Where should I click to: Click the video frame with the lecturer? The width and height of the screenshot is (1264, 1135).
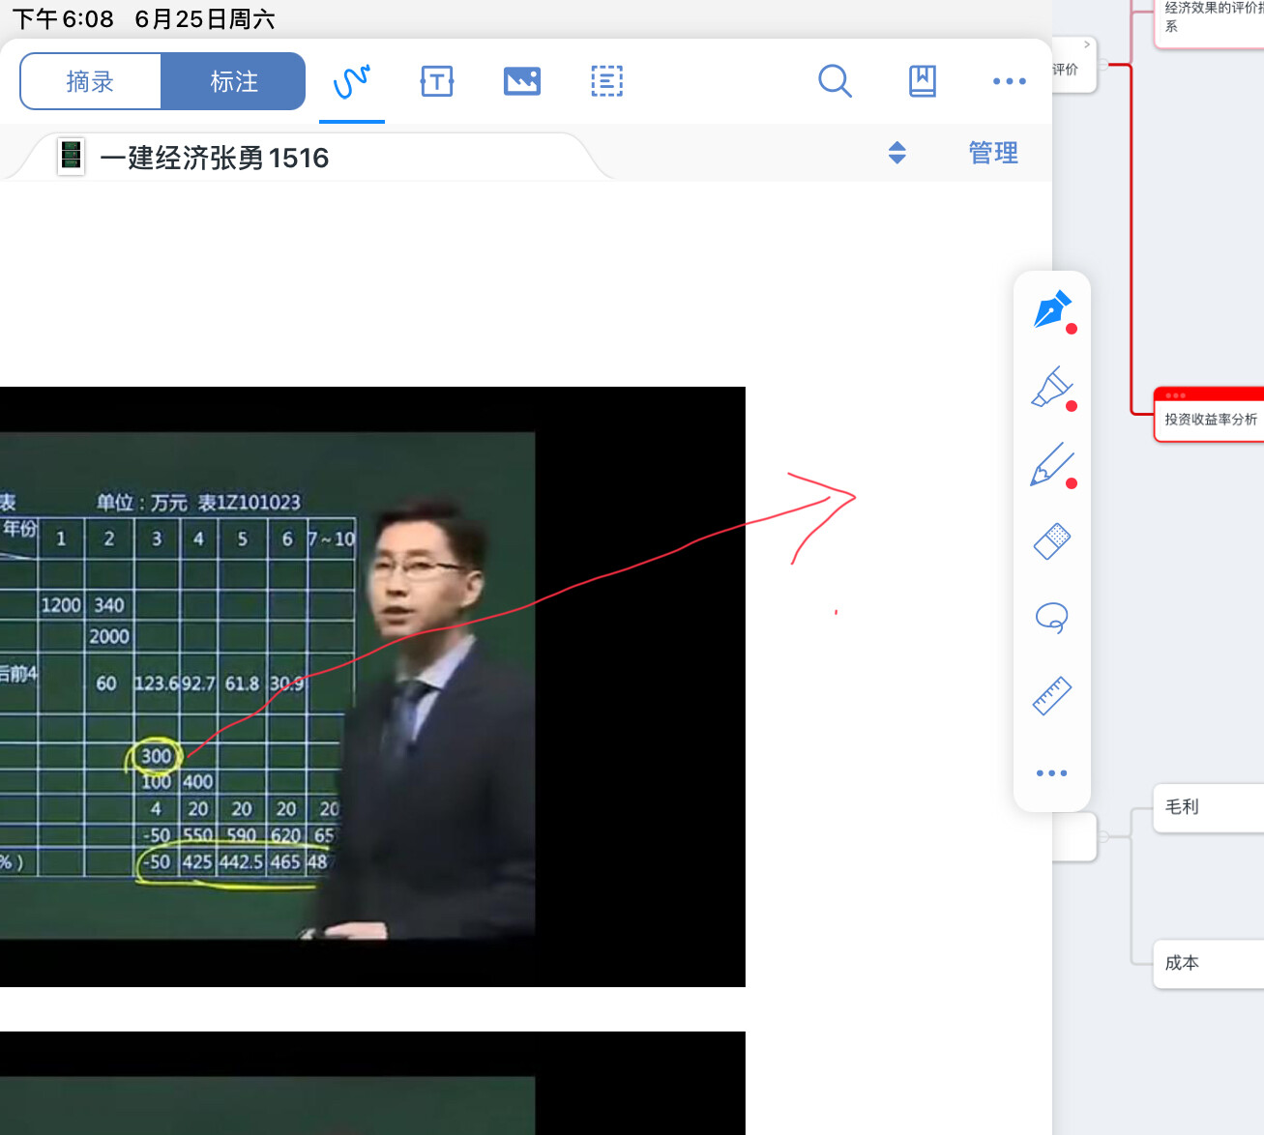click(x=372, y=686)
